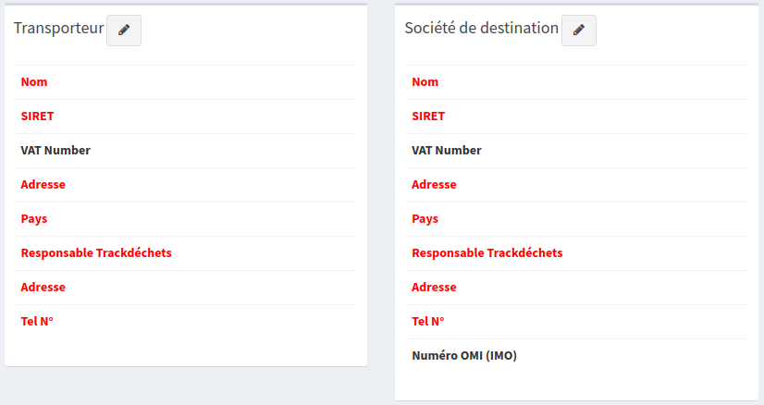Image resolution: width=764 pixels, height=405 pixels.
Task: Click second Adresse row in Transporteur panel
Action: [x=43, y=288]
